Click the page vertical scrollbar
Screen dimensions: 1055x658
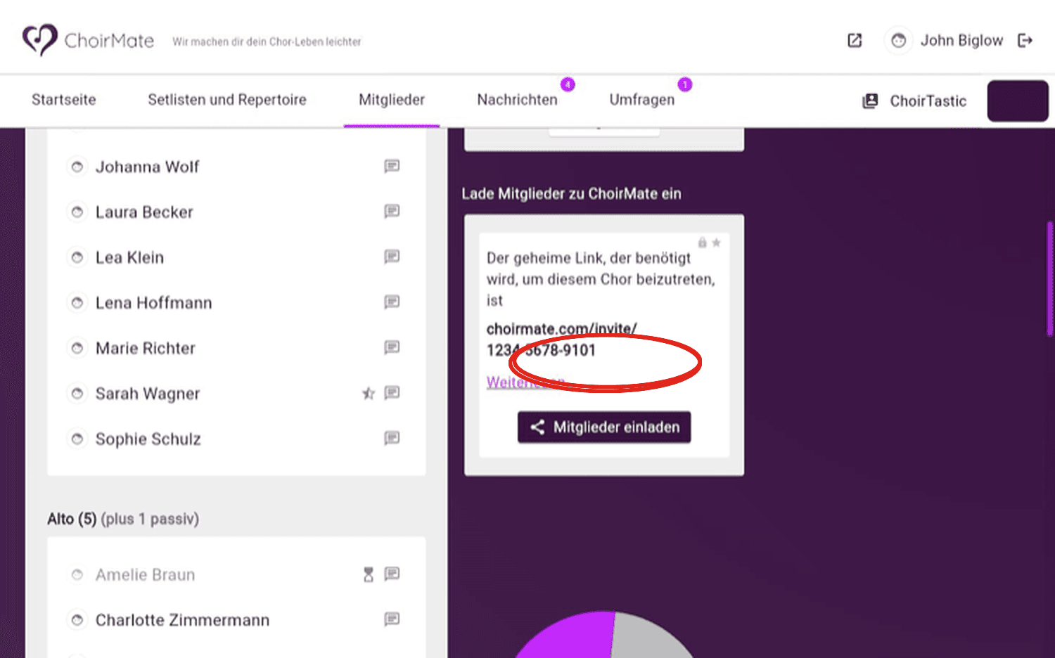point(1049,279)
